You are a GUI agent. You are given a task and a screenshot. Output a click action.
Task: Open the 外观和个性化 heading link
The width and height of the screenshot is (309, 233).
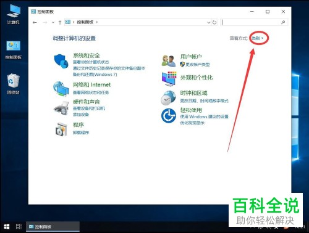(197, 78)
